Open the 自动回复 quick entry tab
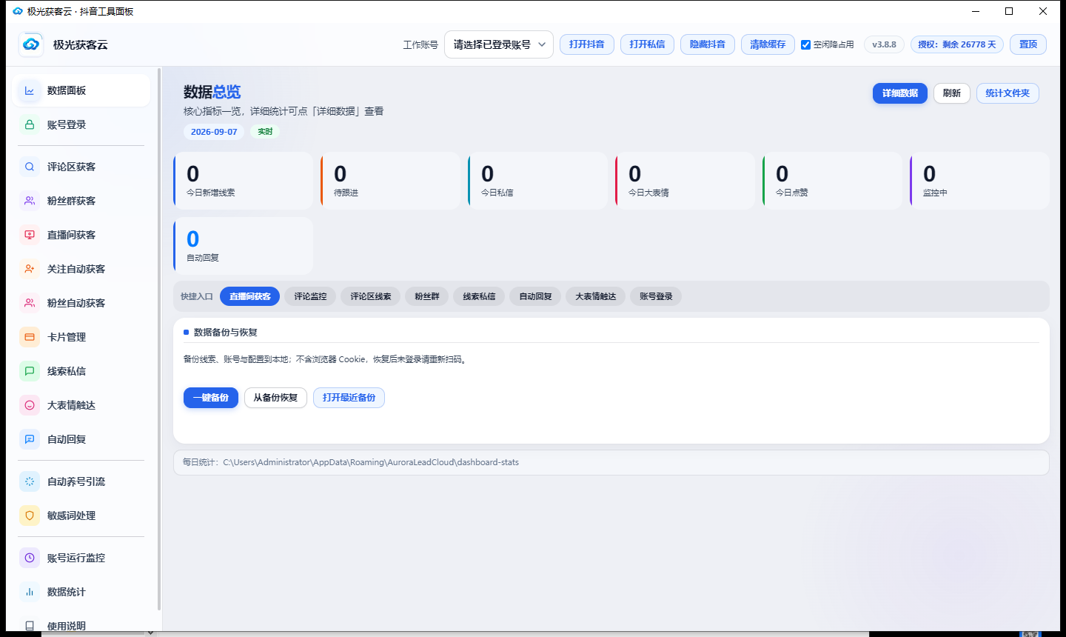The width and height of the screenshot is (1066, 637). [x=535, y=296]
